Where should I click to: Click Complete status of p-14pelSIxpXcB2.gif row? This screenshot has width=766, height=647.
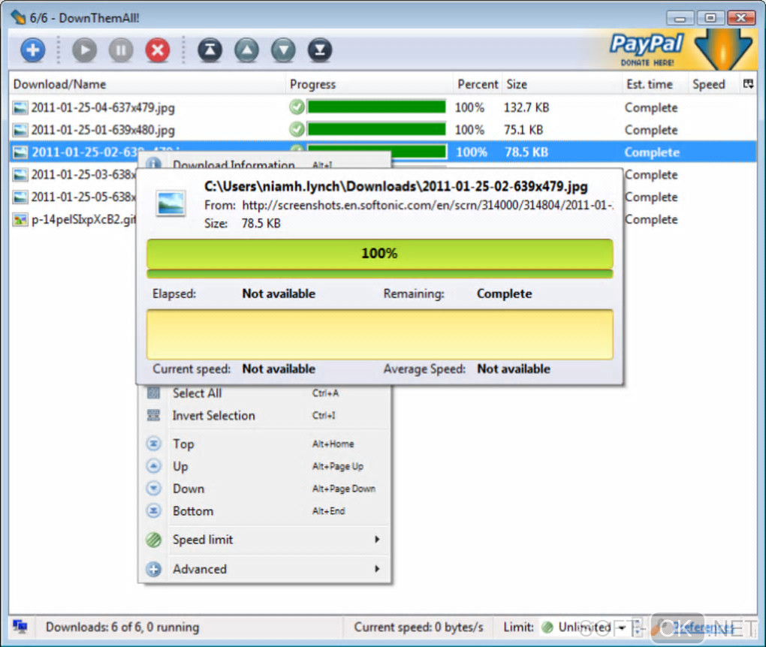[651, 220]
